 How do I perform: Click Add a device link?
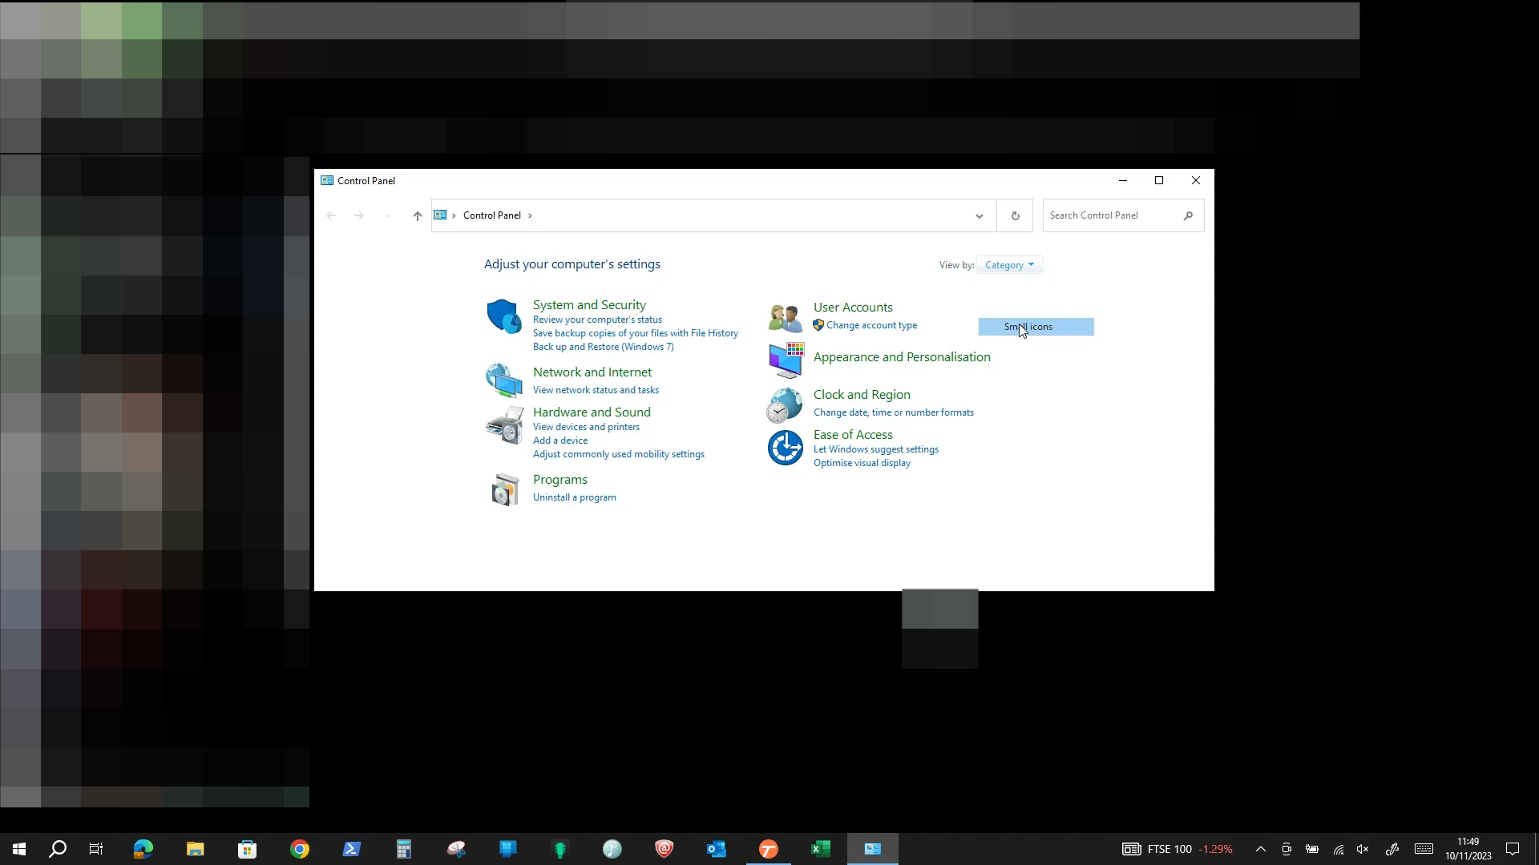click(560, 441)
